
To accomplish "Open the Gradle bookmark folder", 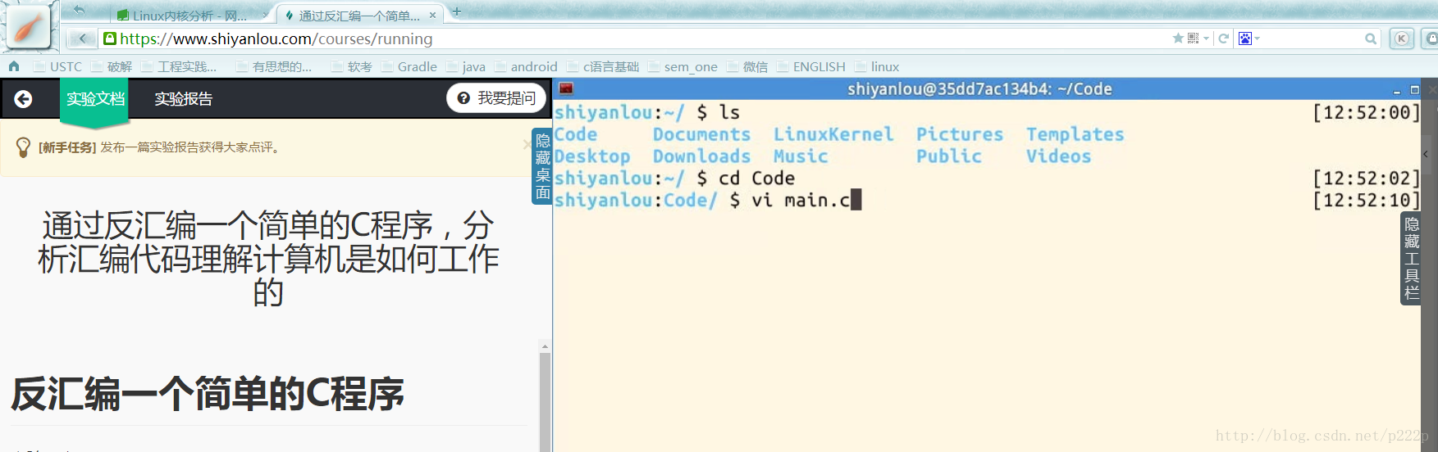I will pyautogui.click(x=409, y=66).
